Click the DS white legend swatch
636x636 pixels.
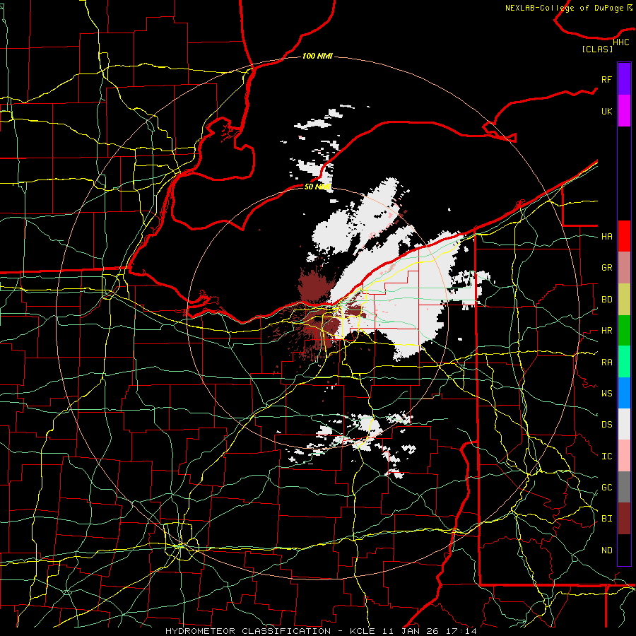pyautogui.click(x=624, y=424)
